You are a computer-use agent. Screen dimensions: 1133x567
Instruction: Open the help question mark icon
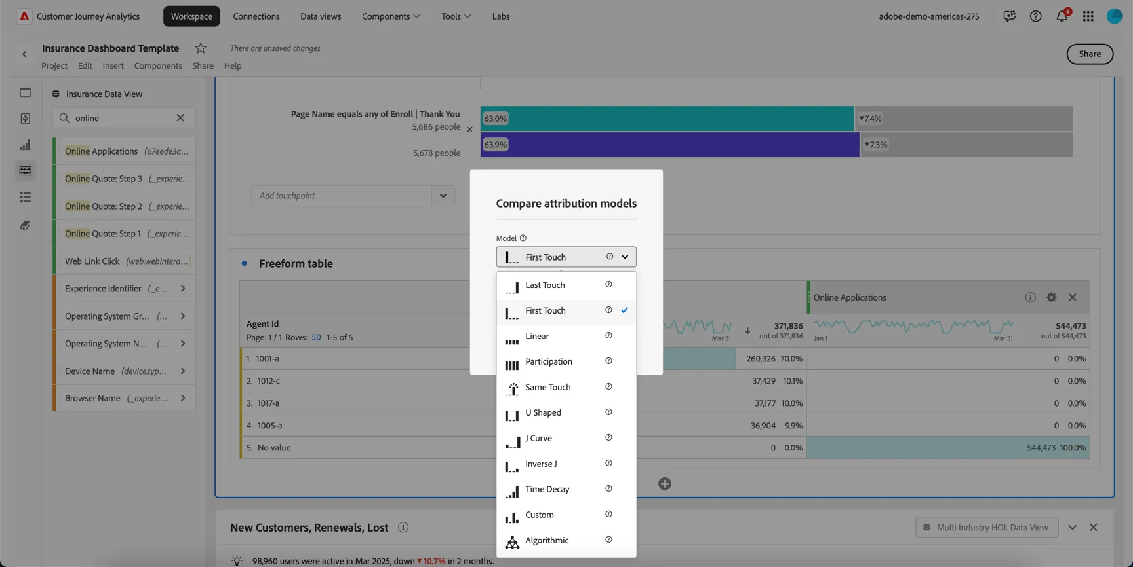[x=1035, y=16]
